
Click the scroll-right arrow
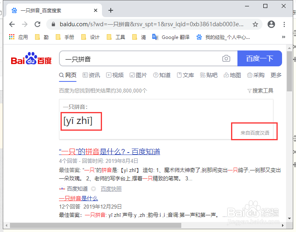pos(282,225)
